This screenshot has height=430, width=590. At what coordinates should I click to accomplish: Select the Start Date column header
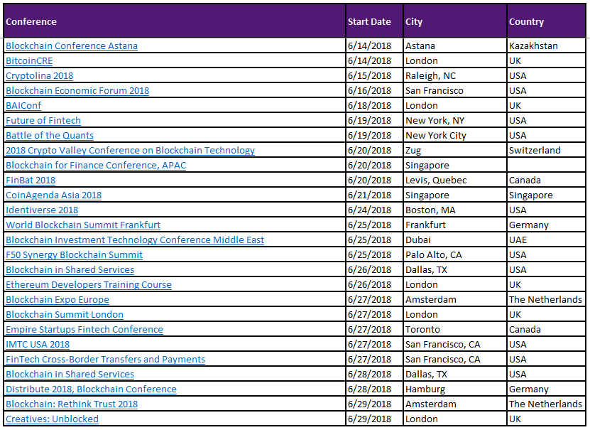[x=374, y=21]
